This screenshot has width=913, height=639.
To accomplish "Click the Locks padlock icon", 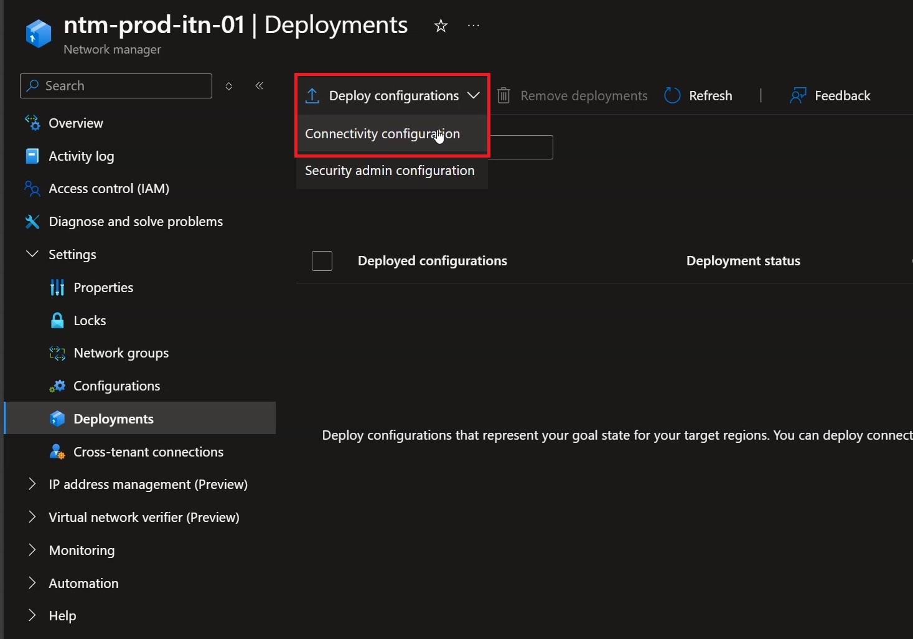I will pos(57,320).
